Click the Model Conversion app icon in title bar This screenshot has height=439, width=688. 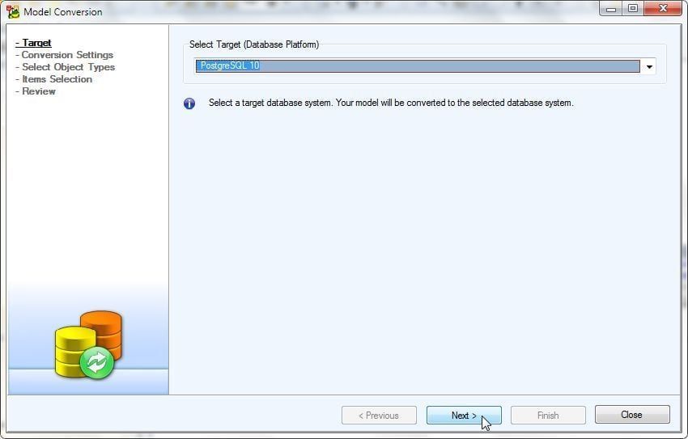13,11
